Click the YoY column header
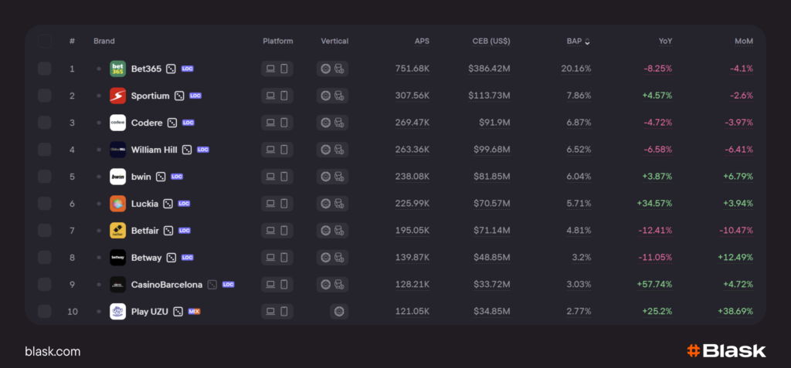The image size is (791, 368). [x=664, y=41]
